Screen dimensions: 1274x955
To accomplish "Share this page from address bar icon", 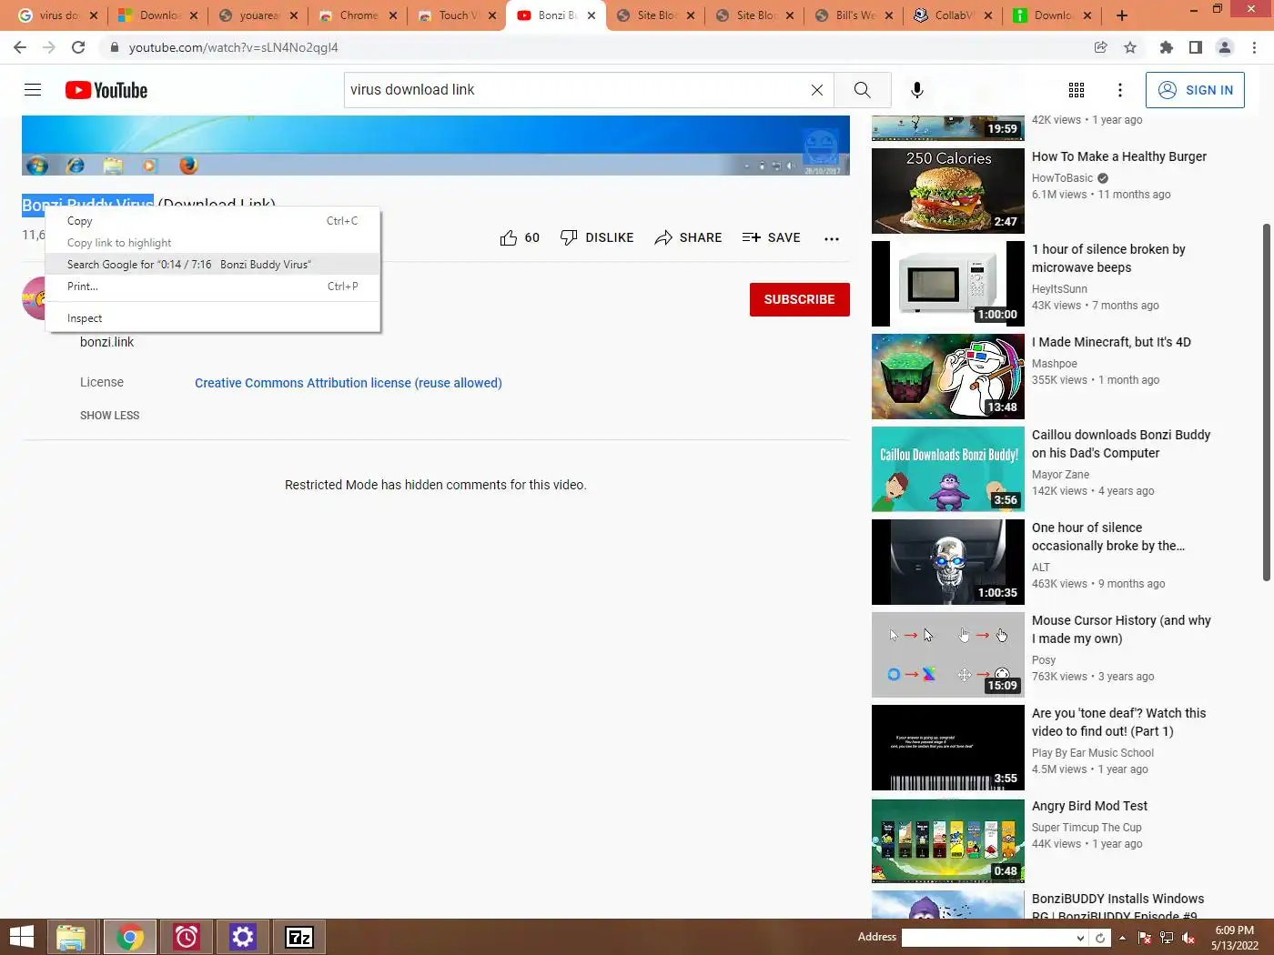I will point(1100,47).
